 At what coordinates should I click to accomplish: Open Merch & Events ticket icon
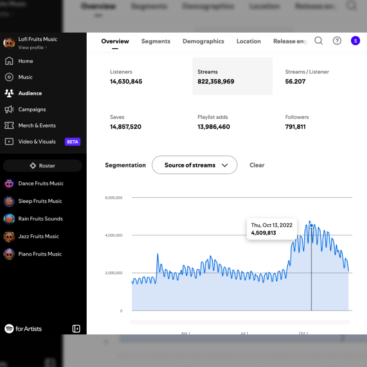pos(9,125)
